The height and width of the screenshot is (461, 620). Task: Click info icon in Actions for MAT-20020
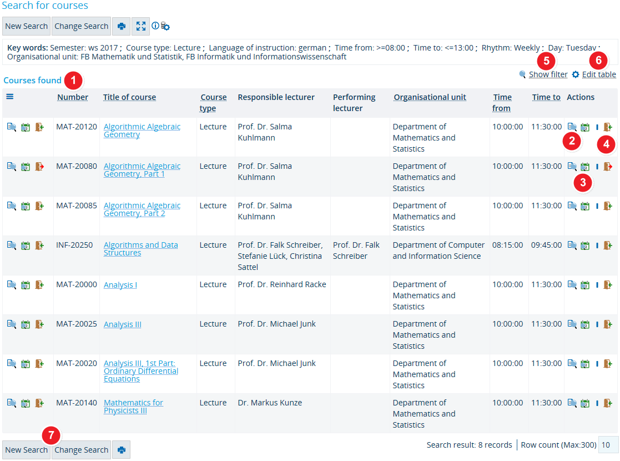click(x=597, y=364)
